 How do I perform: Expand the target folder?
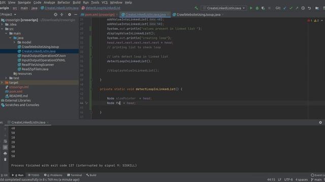pyautogui.click(x=2, y=82)
